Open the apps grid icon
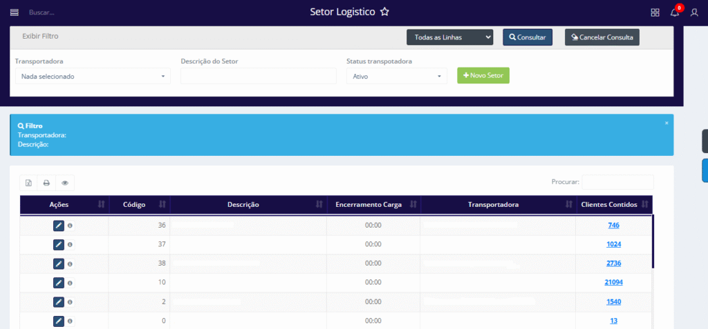The height and width of the screenshot is (329, 708). pos(655,12)
